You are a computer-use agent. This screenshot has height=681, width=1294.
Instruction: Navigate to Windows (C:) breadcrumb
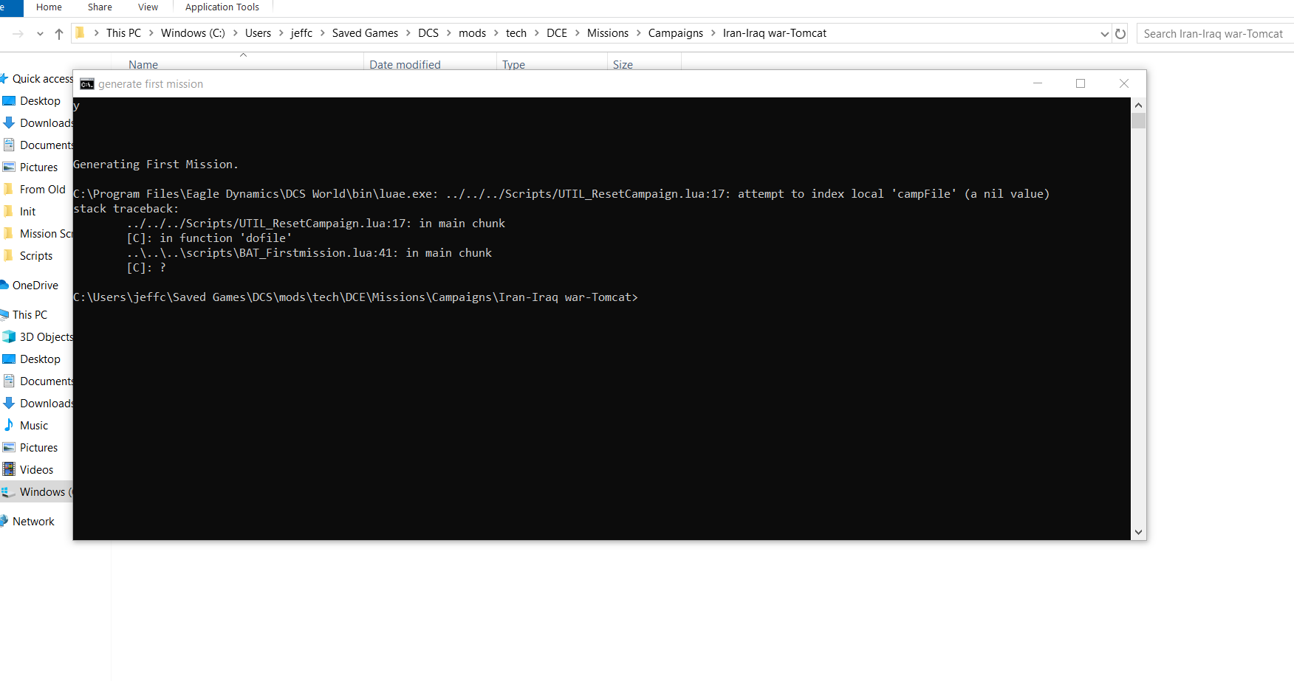pos(193,33)
